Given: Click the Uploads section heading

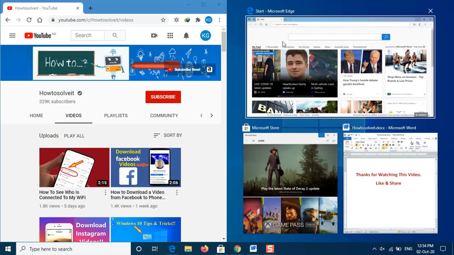Looking at the screenshot, I should click(49, 136).
